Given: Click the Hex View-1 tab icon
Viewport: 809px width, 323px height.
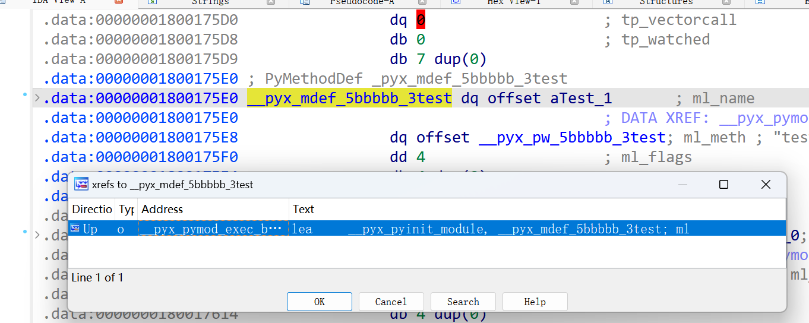Looking at the screenshot, I should (x=456, y=2).
